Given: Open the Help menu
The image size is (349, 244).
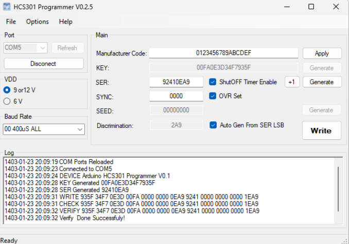Looking at the screenshot, I should 65,22.
